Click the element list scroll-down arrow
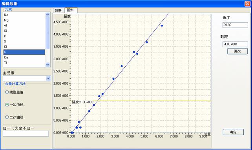The width and height of the screenshot is (252, 150). 47,64
